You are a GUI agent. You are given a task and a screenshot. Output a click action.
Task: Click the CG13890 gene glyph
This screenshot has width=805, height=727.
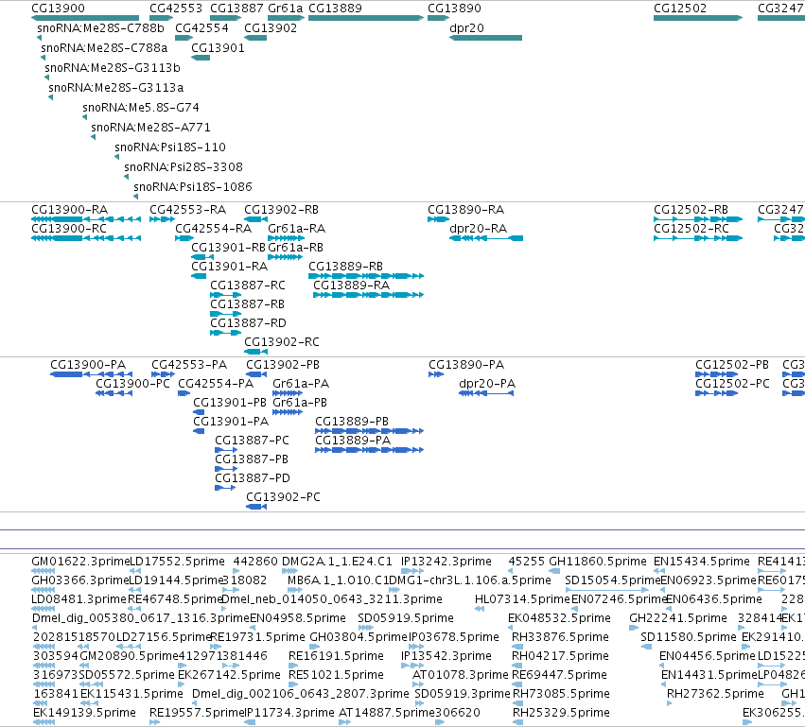click(x=438, y=18)
